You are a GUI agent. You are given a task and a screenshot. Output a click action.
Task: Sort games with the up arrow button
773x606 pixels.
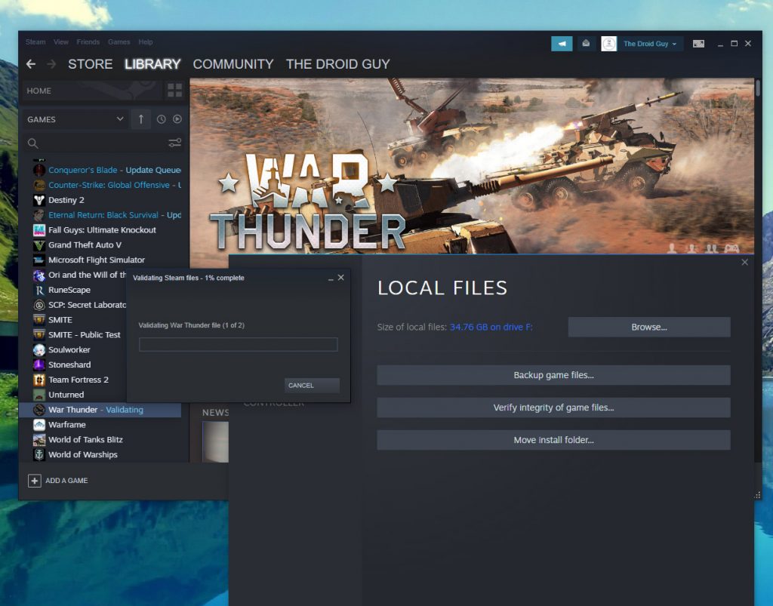click(x=140, y=119)
